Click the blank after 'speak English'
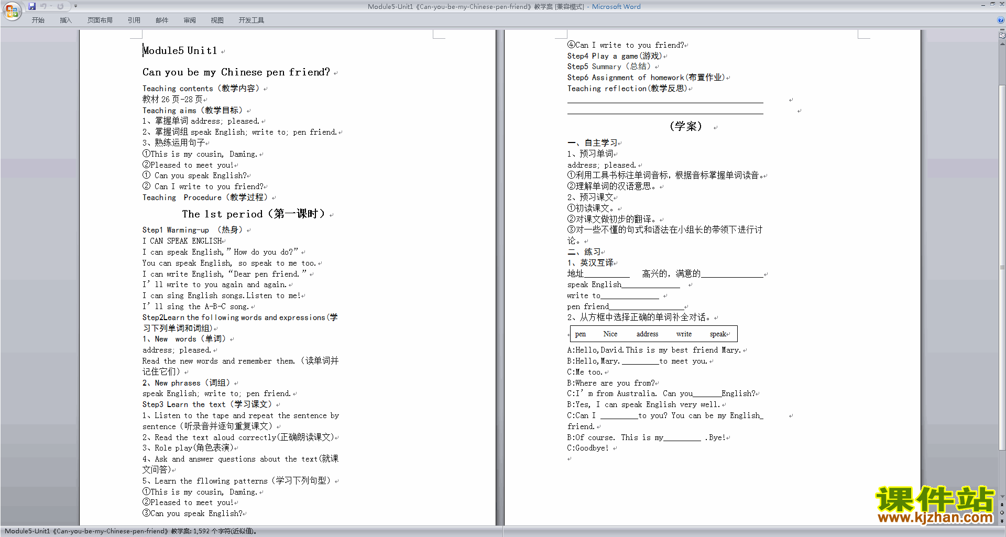Screen dimensions: 1006x537 pos(650,284)
